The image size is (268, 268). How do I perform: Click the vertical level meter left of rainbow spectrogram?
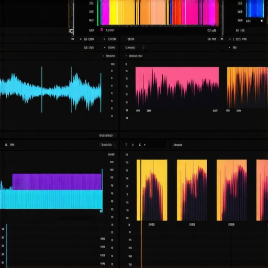pos(71,17)
